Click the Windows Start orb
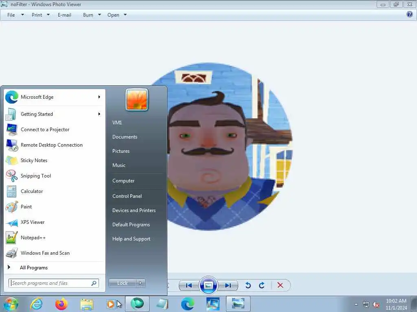 click(x=11, y=304)
